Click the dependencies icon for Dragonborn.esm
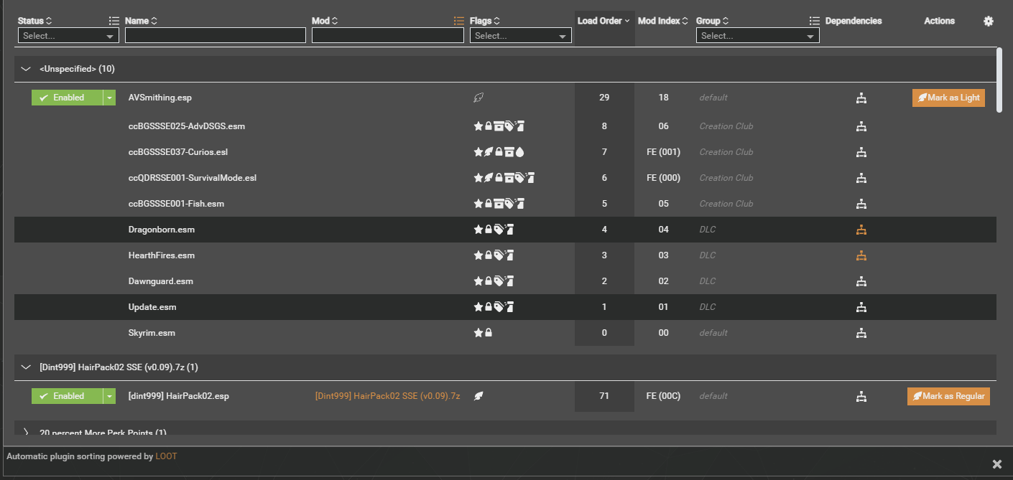 tap(861, 229)
